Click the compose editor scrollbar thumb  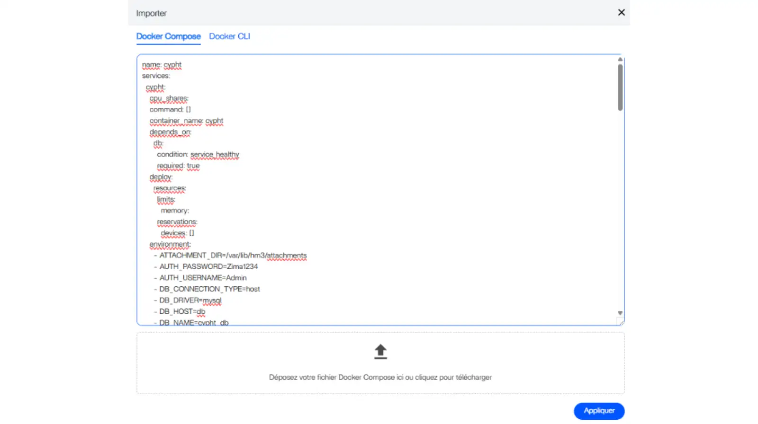pos(620,88)
